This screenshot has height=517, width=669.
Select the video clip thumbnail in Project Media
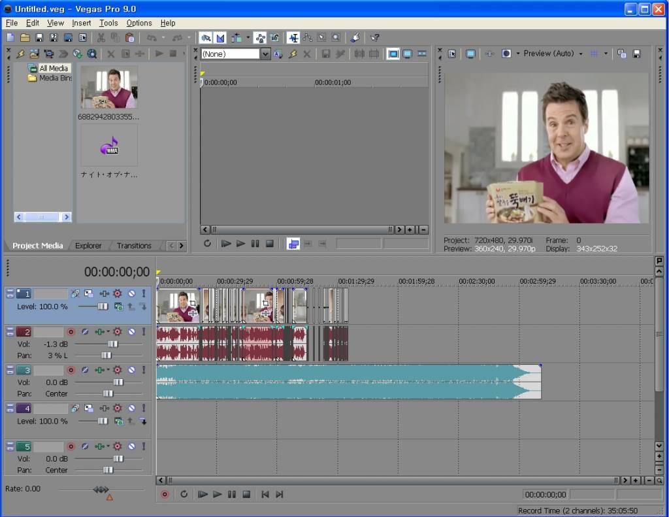coord(109,87)
